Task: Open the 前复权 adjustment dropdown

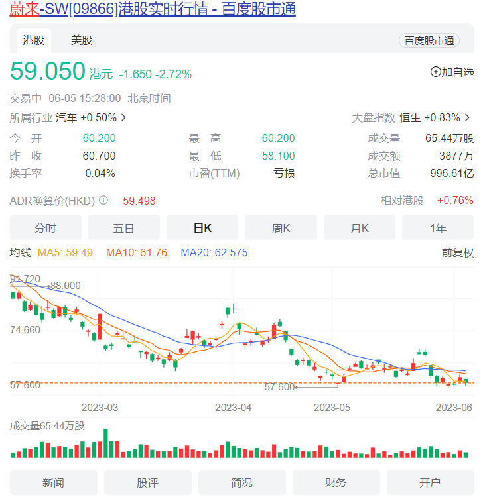Action: [458, 253]
